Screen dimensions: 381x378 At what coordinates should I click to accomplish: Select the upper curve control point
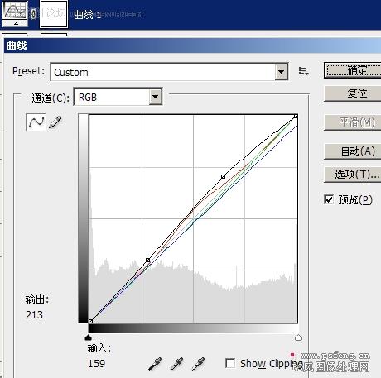pos(223,176)
